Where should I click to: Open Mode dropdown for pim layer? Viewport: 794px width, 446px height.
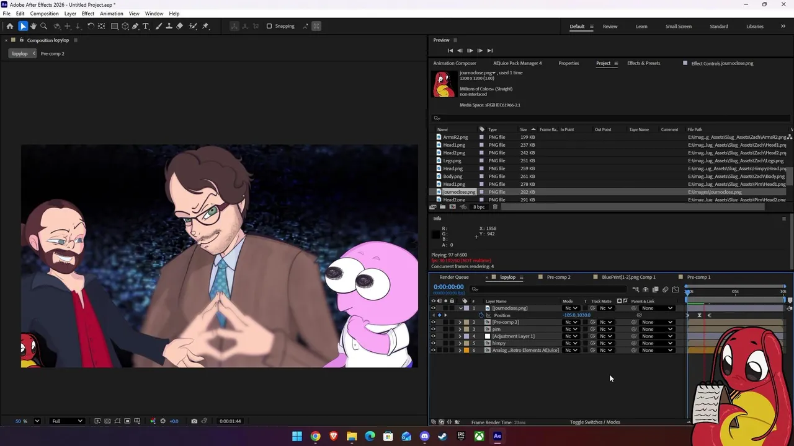pos(571,329)
